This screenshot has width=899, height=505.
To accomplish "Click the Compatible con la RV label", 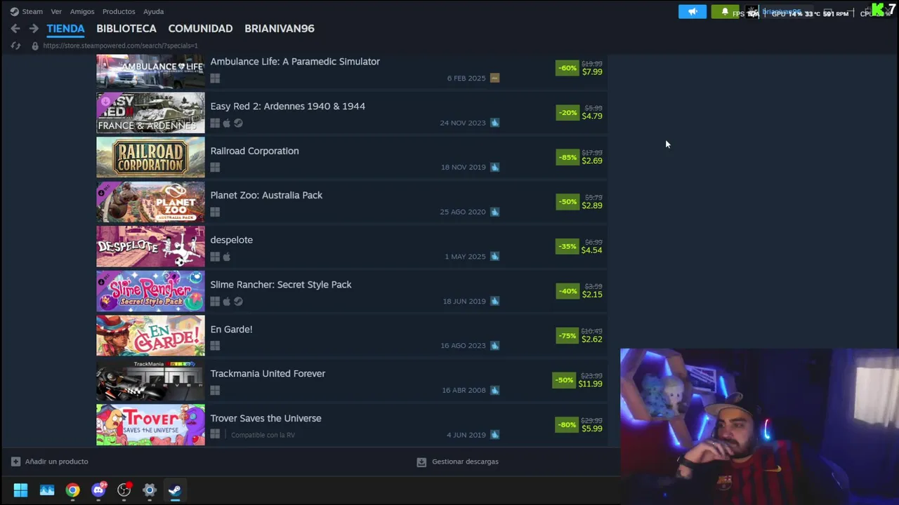I will pos(263,435).
